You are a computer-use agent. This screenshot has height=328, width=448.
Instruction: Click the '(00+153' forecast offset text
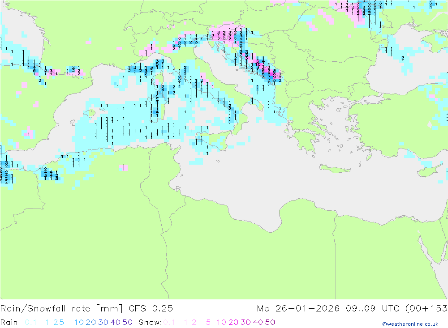tap(426, 309)
